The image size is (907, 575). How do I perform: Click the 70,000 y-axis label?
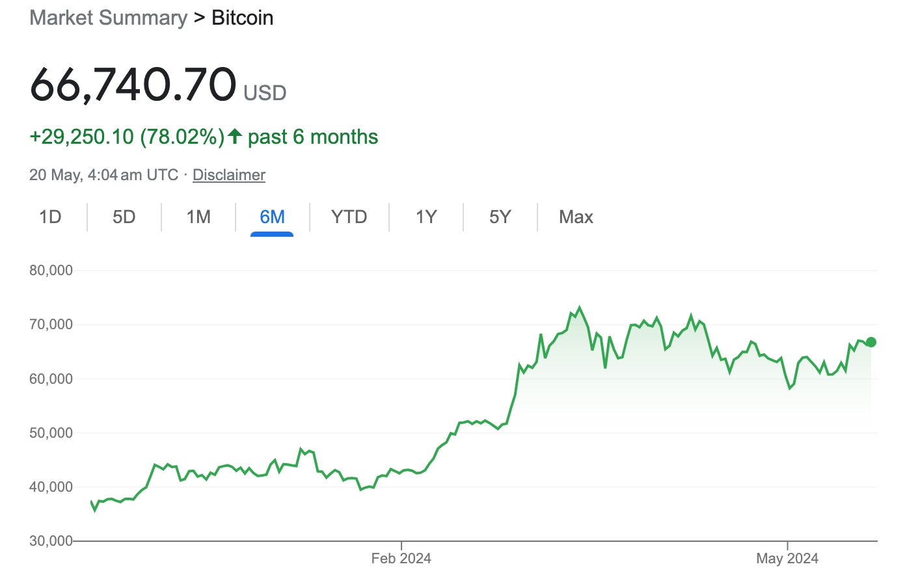pos(51,324)
